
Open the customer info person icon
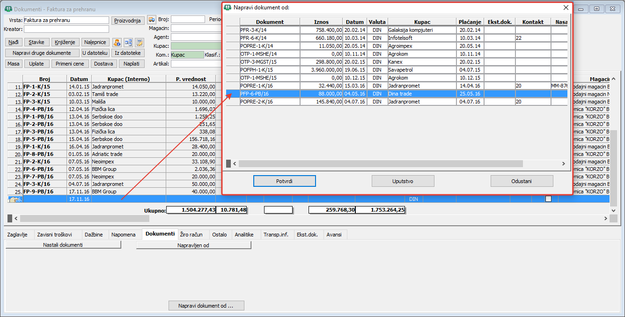pyautogui.click(x=117, y=43)
